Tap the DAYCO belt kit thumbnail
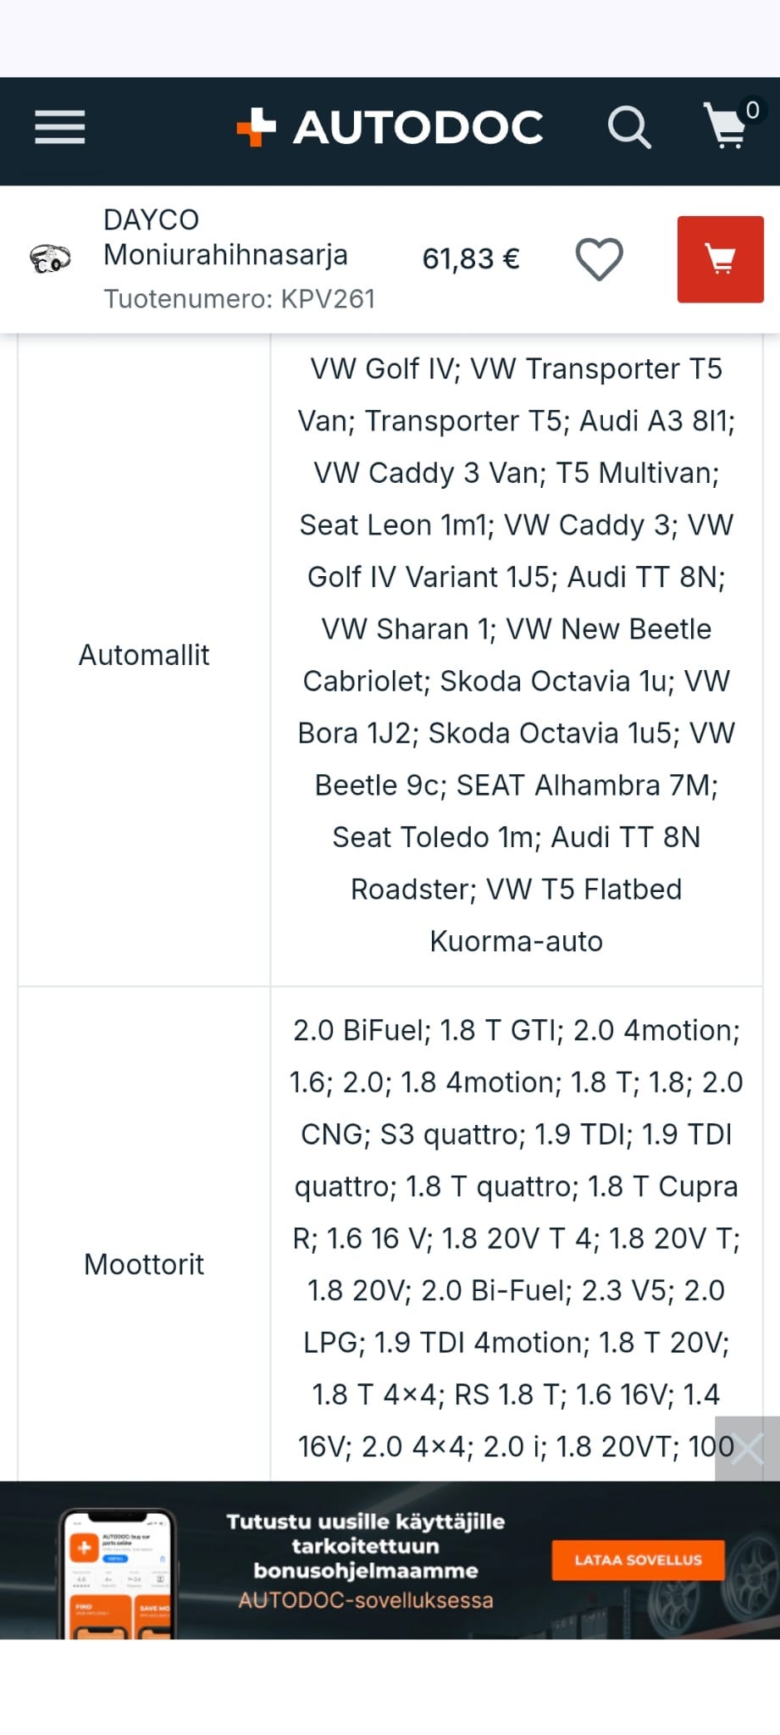 click(50, 258)
